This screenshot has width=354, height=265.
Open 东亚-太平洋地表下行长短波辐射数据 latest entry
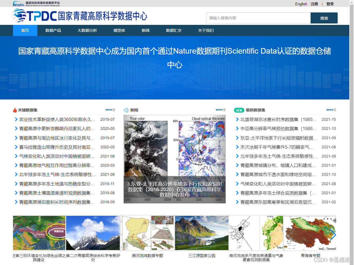278,138
